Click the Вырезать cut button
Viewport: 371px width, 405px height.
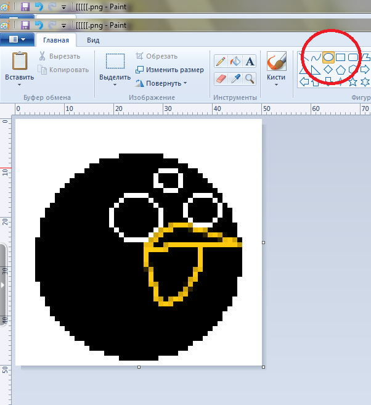pyautogui.click(x=60, y=56)
